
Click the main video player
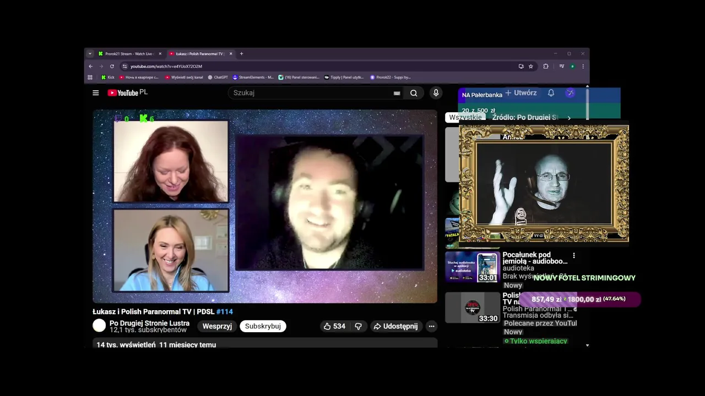[265, 206]
